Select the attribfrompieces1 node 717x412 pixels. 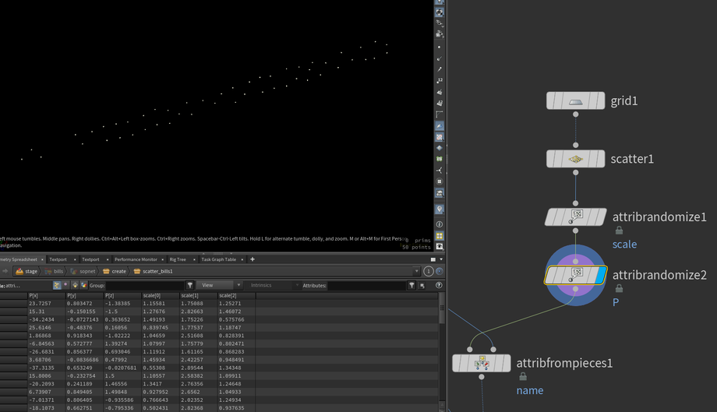pos(482,363)
